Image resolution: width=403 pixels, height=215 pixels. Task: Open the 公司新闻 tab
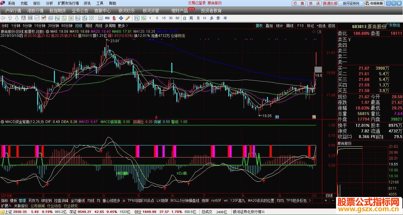(38, 206)
